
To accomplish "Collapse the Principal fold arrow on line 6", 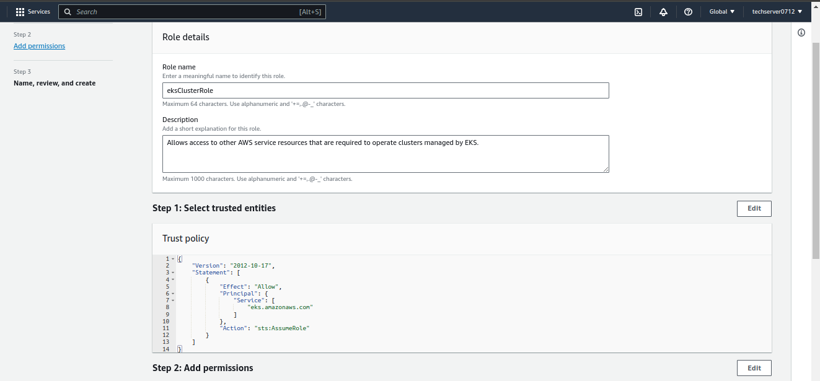I will 173,293.
